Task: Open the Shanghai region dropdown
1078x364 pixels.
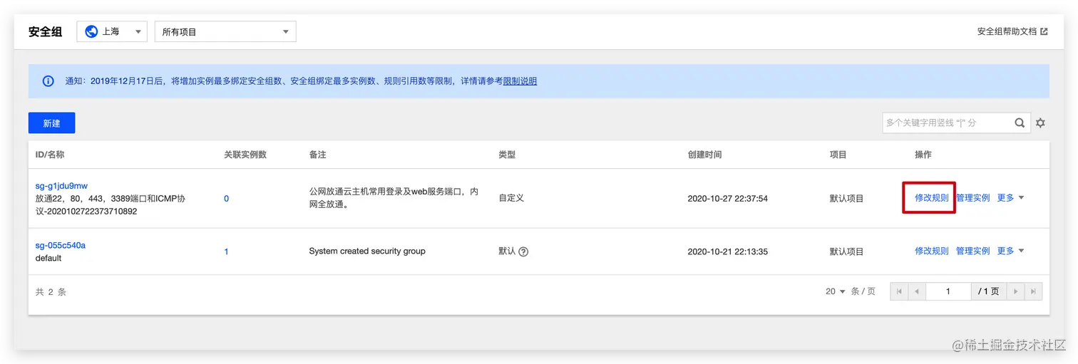Action: pyautogui.click(x=111, y=31)
